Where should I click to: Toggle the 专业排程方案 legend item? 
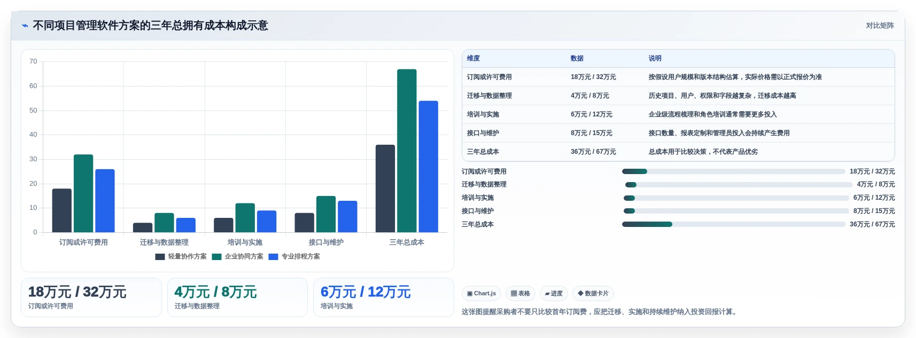(x=294, y=256)
